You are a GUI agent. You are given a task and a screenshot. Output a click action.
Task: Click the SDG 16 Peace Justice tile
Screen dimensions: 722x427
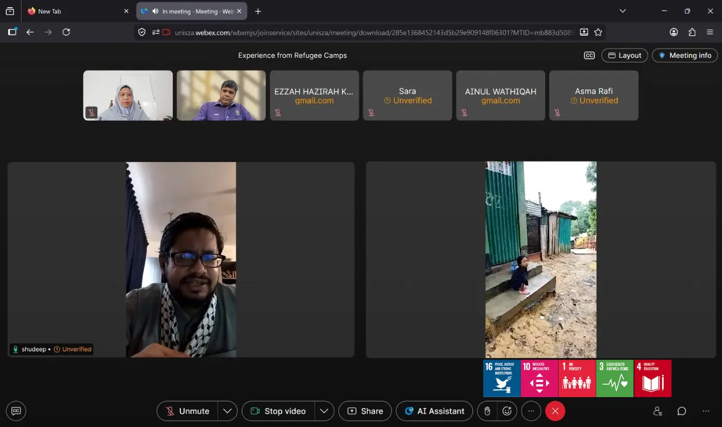coord(502,379)
